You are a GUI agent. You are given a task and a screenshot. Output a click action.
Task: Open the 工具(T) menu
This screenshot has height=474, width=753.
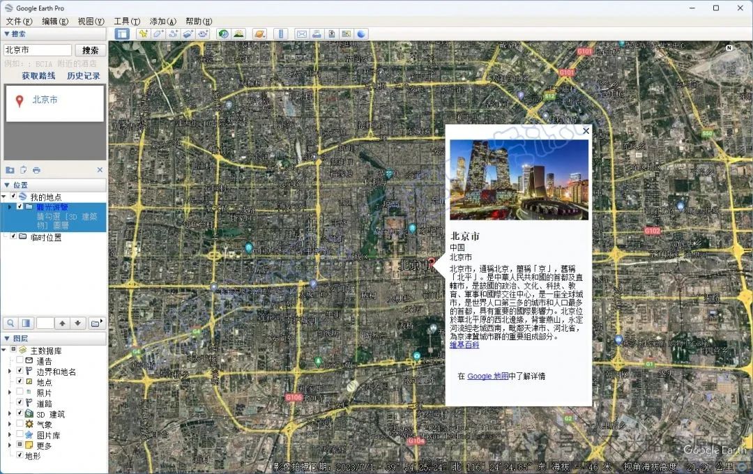[127, 21]
